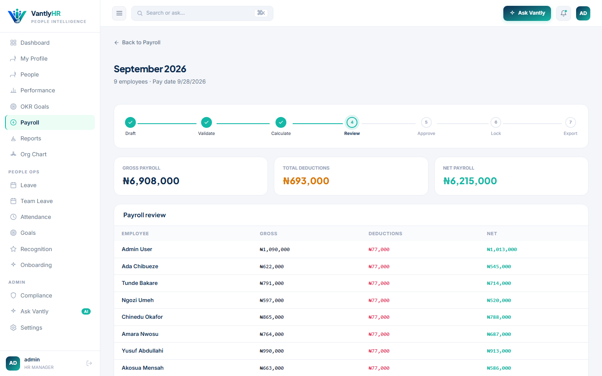Focus the Search or ask input field
The image size is (602, 376).
(x=202, y=13)
